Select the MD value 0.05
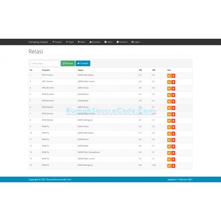The image size is (221, 221). (x=154, y=165)
